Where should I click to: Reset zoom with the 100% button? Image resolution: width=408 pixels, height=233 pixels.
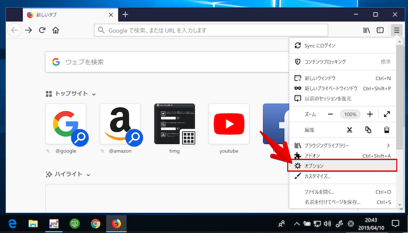tap(350, 114)
